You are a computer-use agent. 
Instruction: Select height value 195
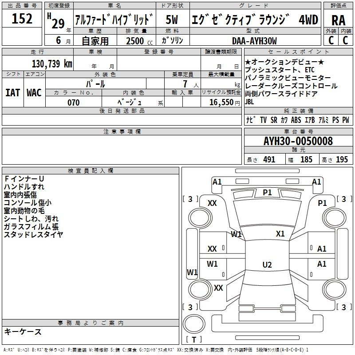(342, 160)
